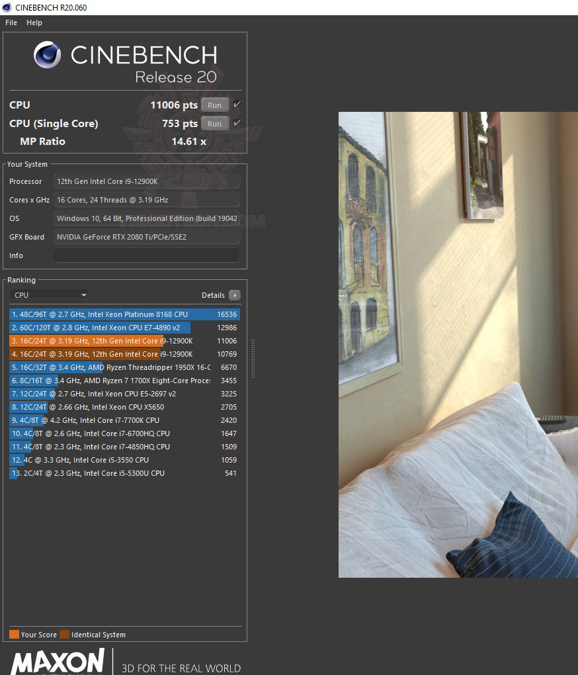The image size is (578, 675).
Task: Toggle the CPU test checkbox
Action: tap(237, 105)
